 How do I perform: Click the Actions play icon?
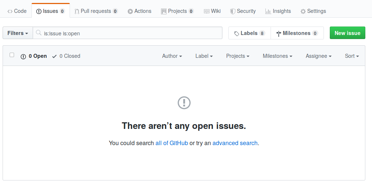click(130, 11)
